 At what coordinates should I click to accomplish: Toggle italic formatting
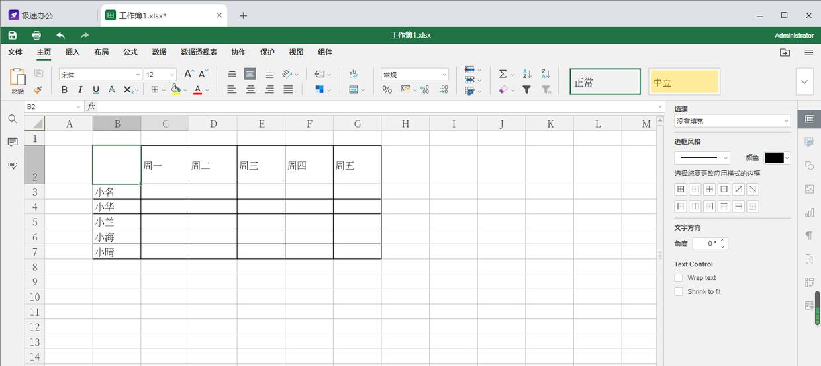click(x=80, y=89)
